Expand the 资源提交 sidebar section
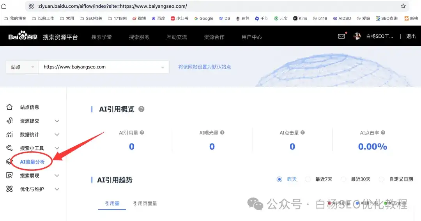The height and width of the screenshot is (221, 421). pyautogui.click(x=32, y=121)
